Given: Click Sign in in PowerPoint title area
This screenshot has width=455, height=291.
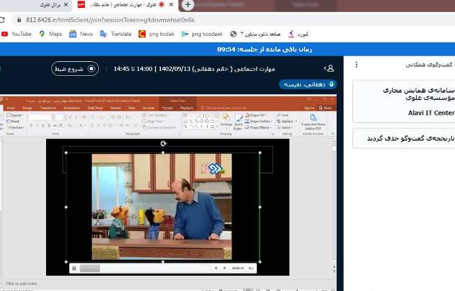Looking at the screenshot, I should coord(309,108).
